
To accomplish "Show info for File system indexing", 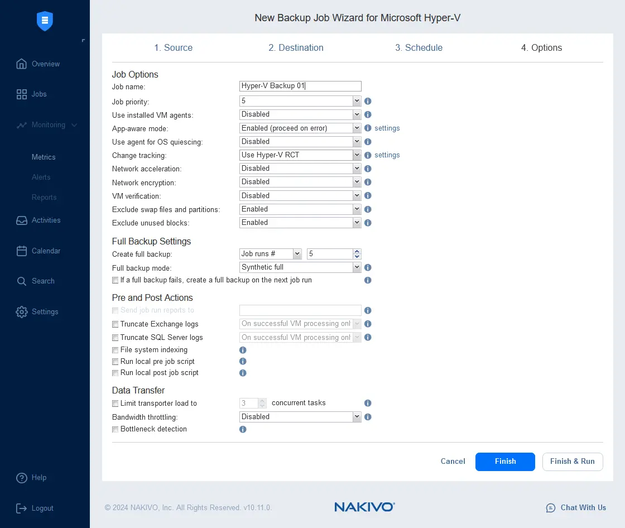I will pyautogui.click(x=243, y=350).
